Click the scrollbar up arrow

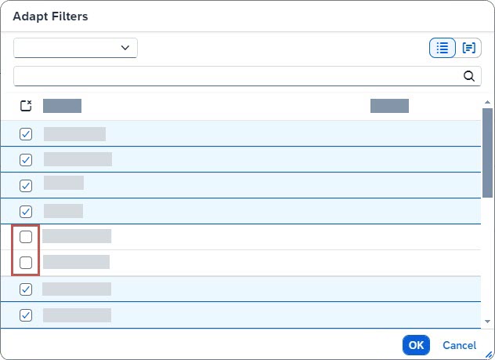pyautogui.click(x=487, y=102)
